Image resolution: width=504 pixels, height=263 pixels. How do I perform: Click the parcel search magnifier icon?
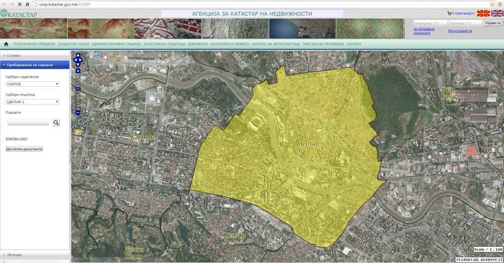(x=56, y=122)
